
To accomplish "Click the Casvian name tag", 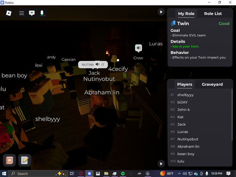I will click(x=68, y=59).
